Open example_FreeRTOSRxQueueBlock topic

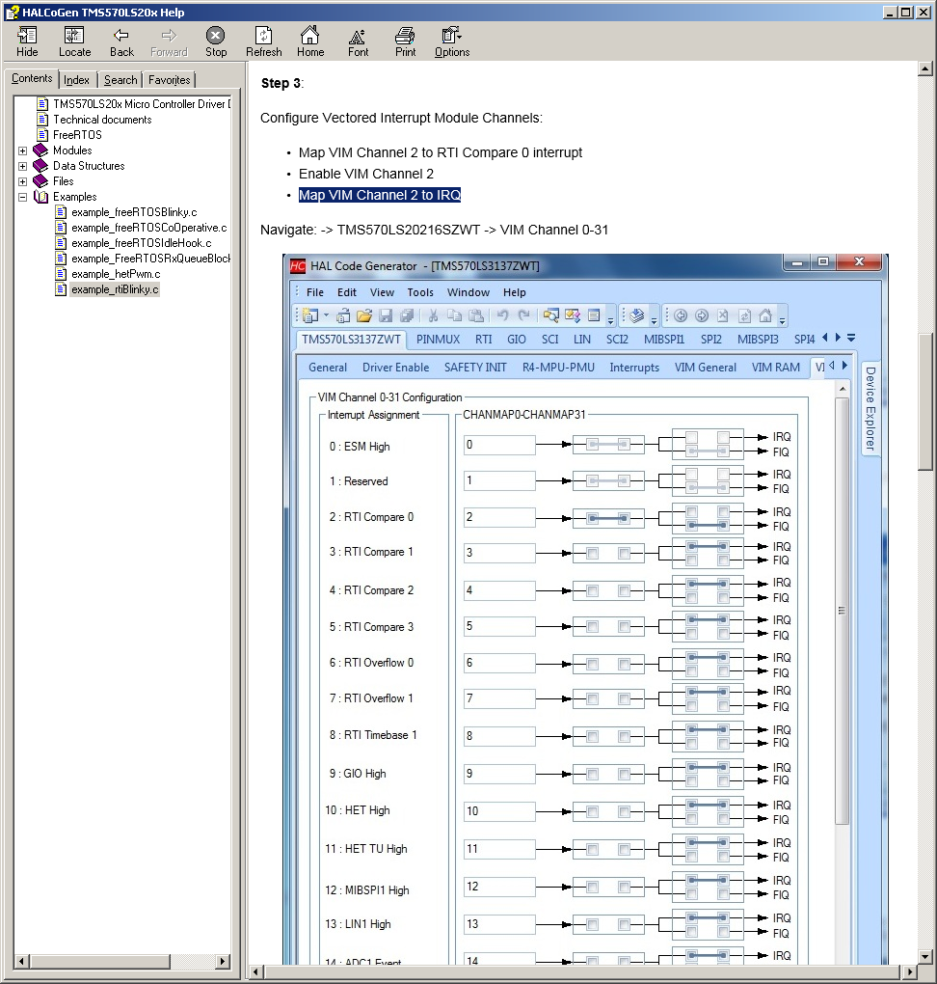150,259
